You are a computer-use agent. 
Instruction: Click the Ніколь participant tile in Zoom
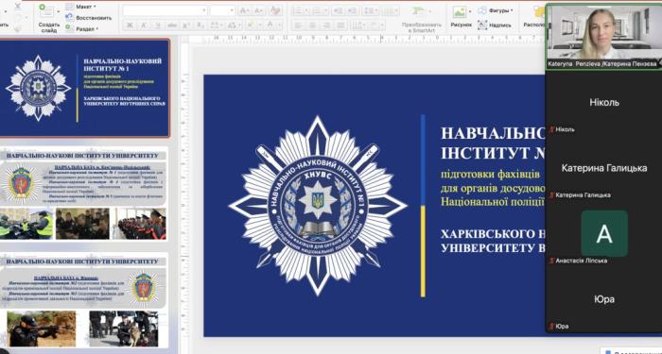click(603, 102)
